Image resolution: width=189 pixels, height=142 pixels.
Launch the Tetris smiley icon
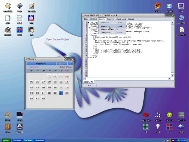coord(169,115)
